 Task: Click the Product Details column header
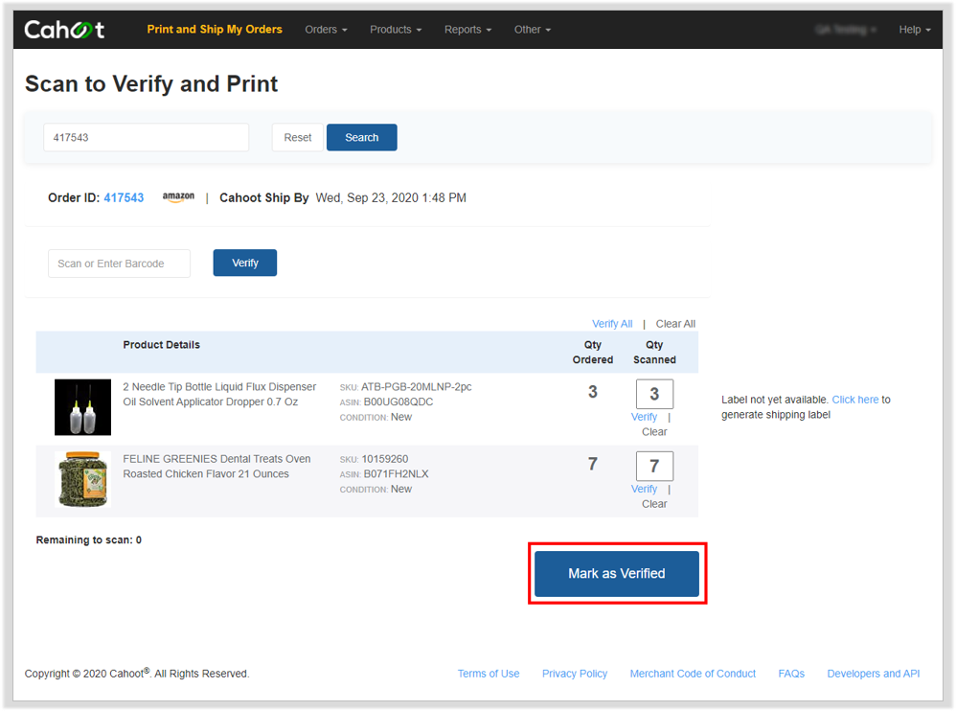[161, 345]
